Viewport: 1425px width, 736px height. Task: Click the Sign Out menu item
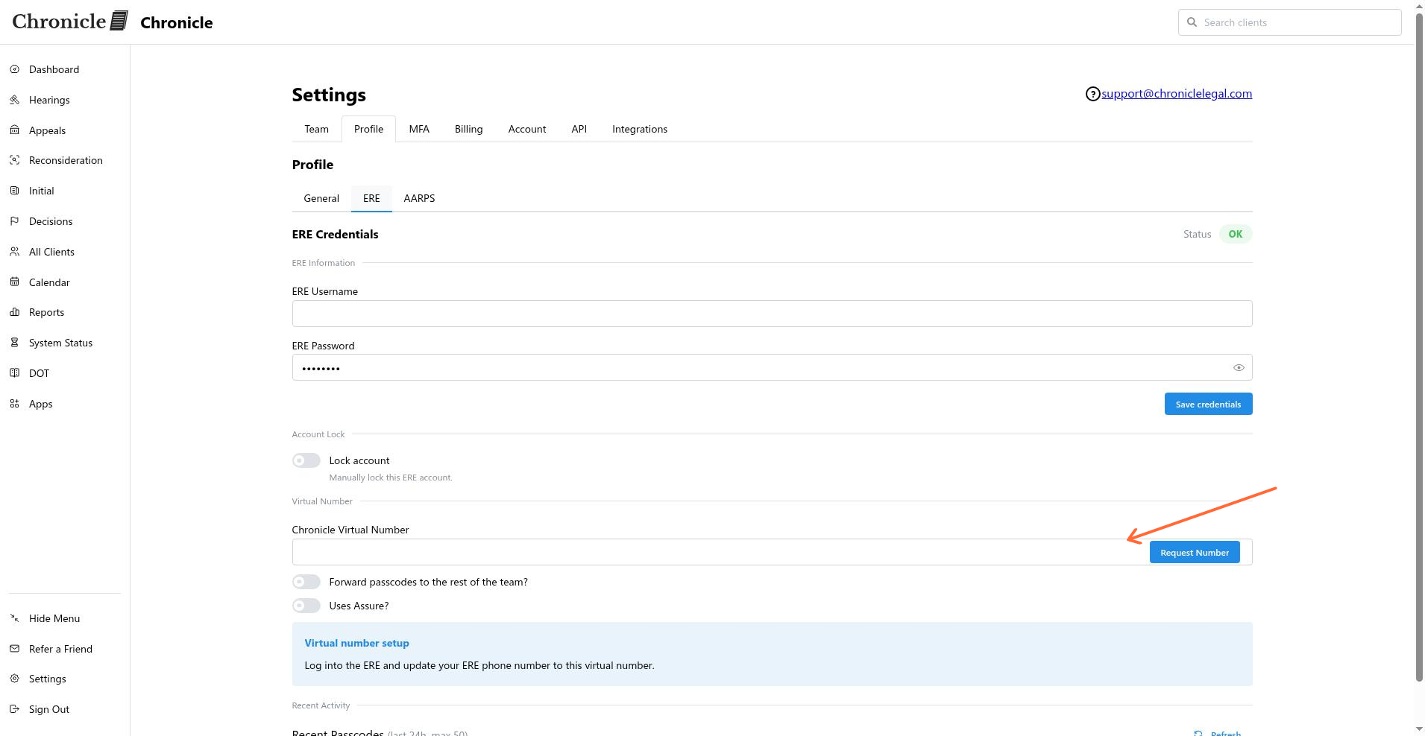click(49, 709)
